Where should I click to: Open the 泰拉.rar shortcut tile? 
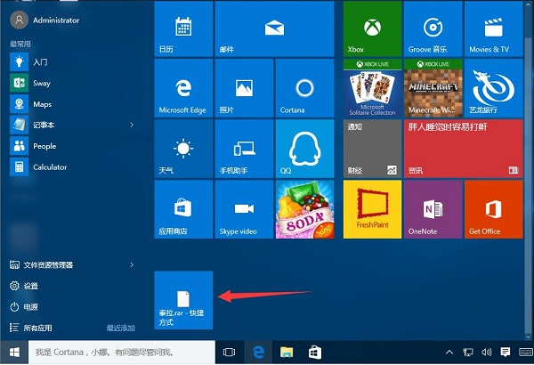click(183, 300)
